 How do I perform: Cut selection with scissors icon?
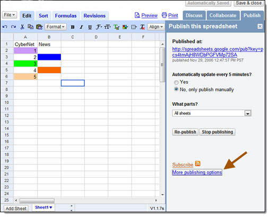(x=22, y=27)
